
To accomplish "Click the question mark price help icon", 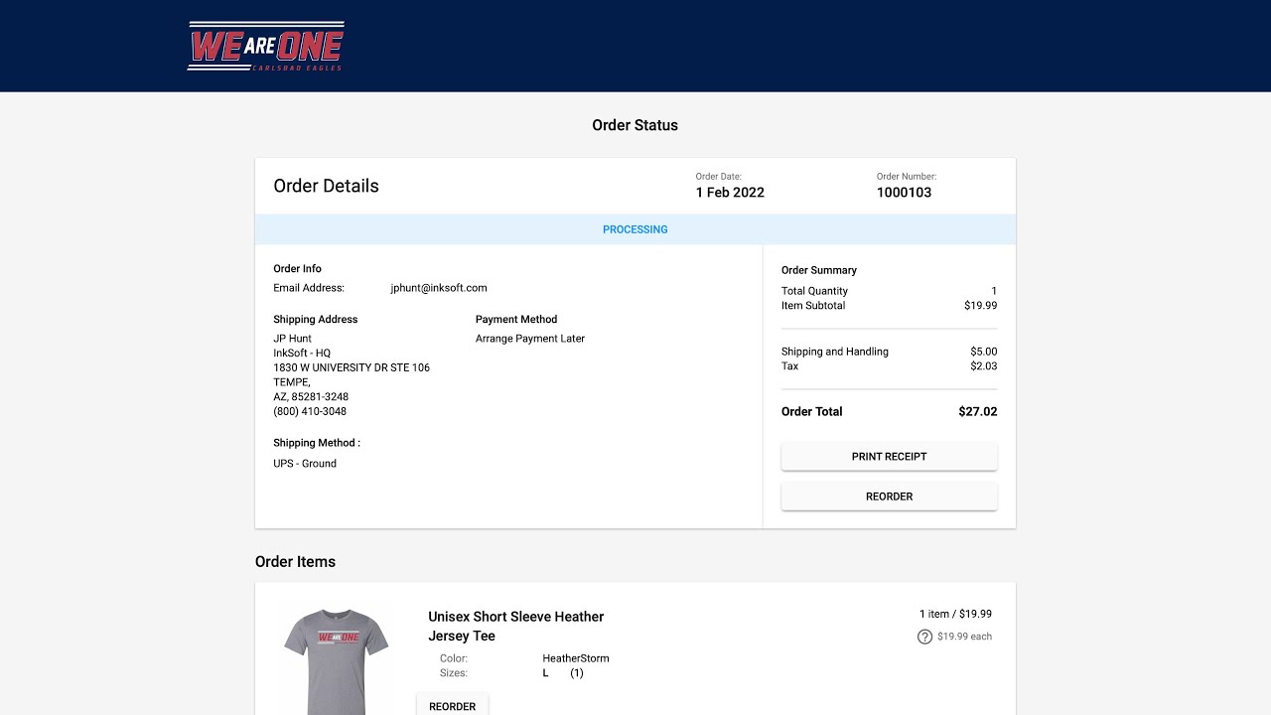I will pyautogui.click(x=924, y=637).
